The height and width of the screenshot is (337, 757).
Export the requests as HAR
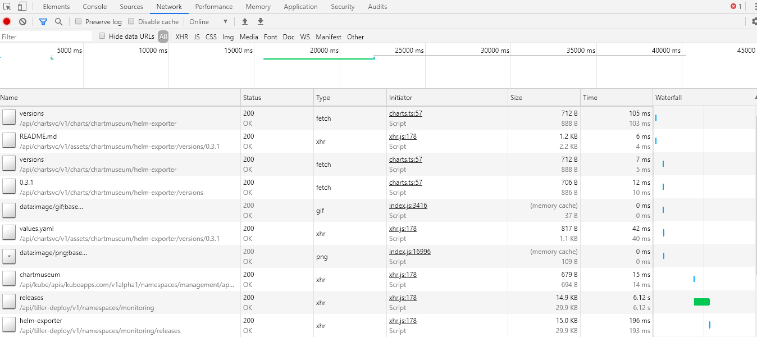point(260,21)
